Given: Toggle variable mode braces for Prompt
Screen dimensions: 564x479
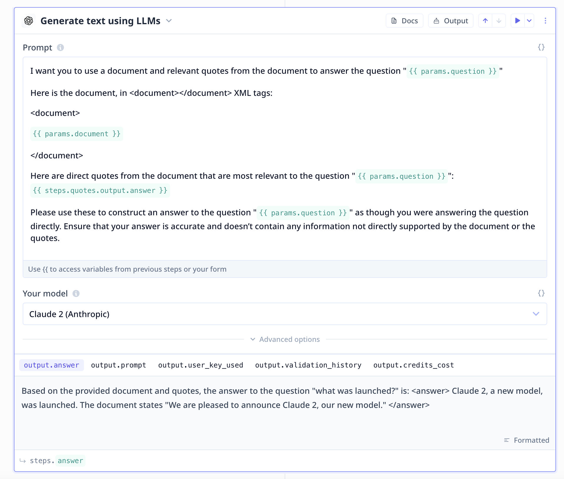Looking at the screenshot, I should point(541,47).
